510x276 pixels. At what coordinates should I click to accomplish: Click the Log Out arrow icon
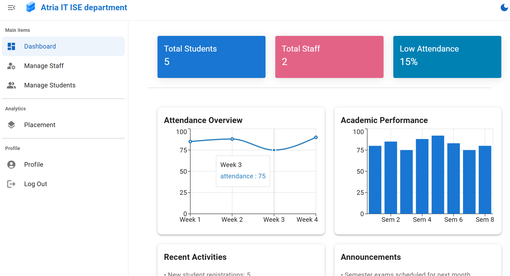11,184
